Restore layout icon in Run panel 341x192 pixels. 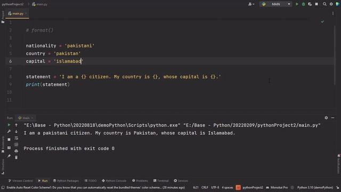click(x=9, y=148)
